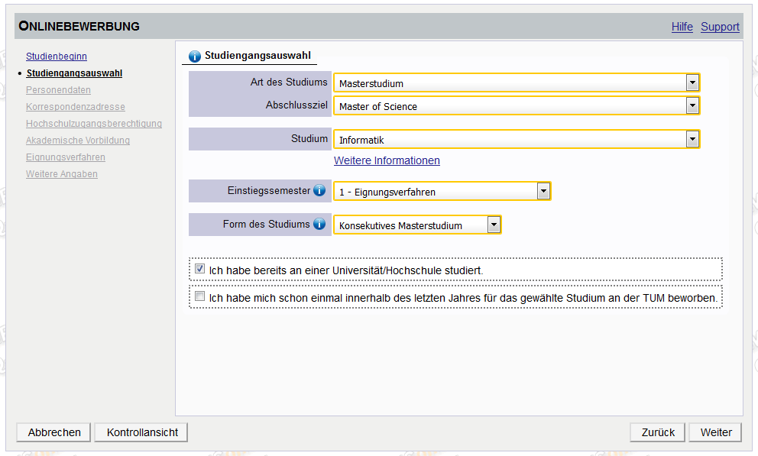Viewport: 758px width, 456px height.
Task: Click the Weiter button
Action: (x=716, y=432)
